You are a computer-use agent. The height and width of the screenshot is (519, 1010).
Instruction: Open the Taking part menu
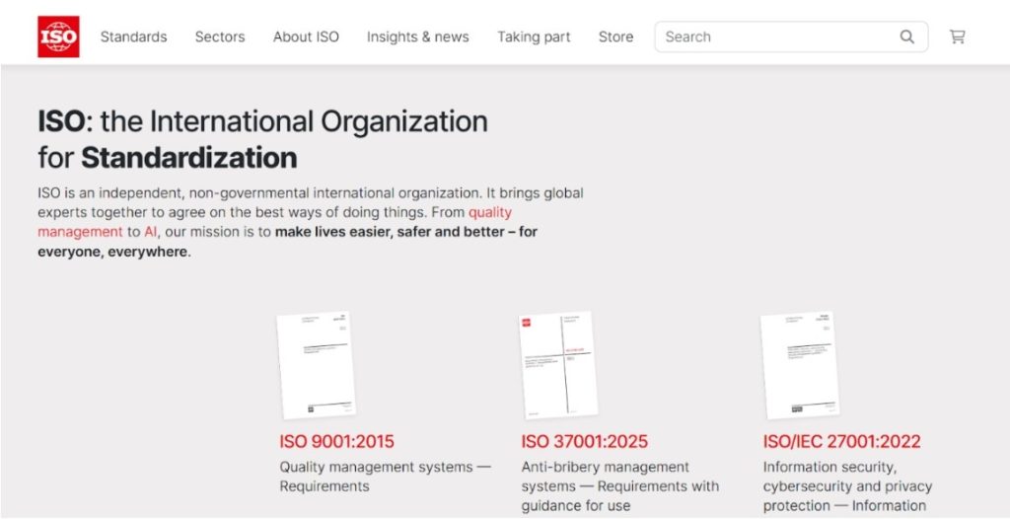[x=534, y=37]
